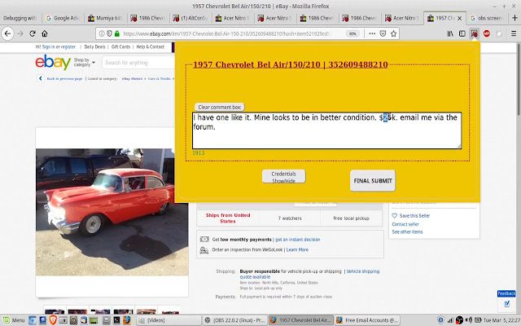The height and width of the screenshot is (326, 521).
Task: Switch to Google Adv tab
Action: point(63,18)
